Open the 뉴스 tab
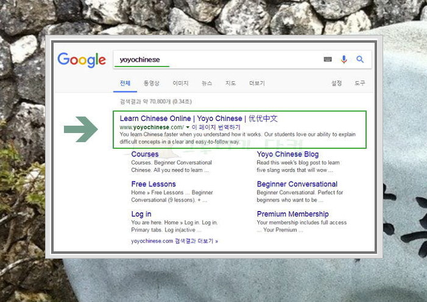 pos(206,83)
